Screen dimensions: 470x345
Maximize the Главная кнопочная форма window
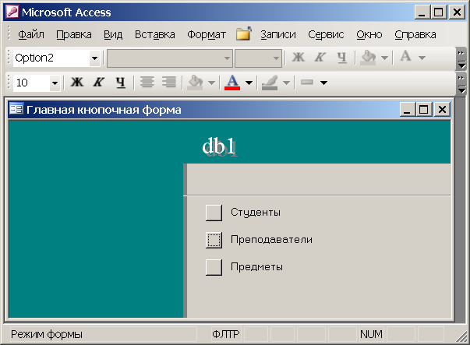[423, 109]
